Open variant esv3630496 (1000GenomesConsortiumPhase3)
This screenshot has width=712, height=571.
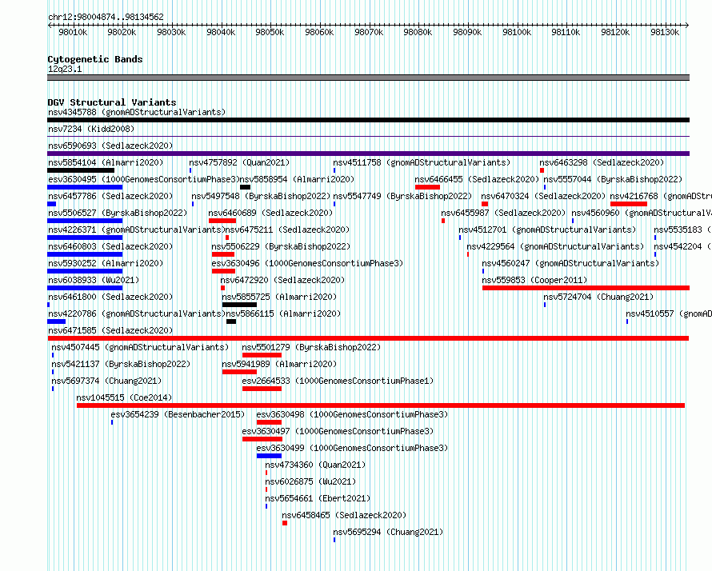307,263
